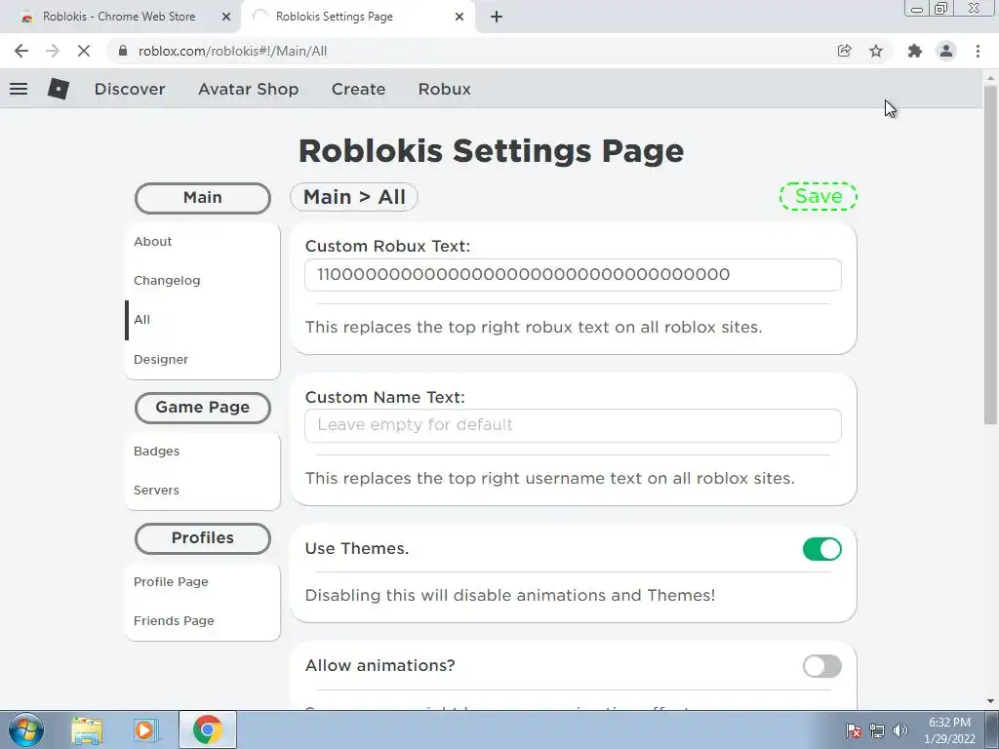Share this page via share icon
This screenshot has height=749, width=999.
(x=844, y=51)
